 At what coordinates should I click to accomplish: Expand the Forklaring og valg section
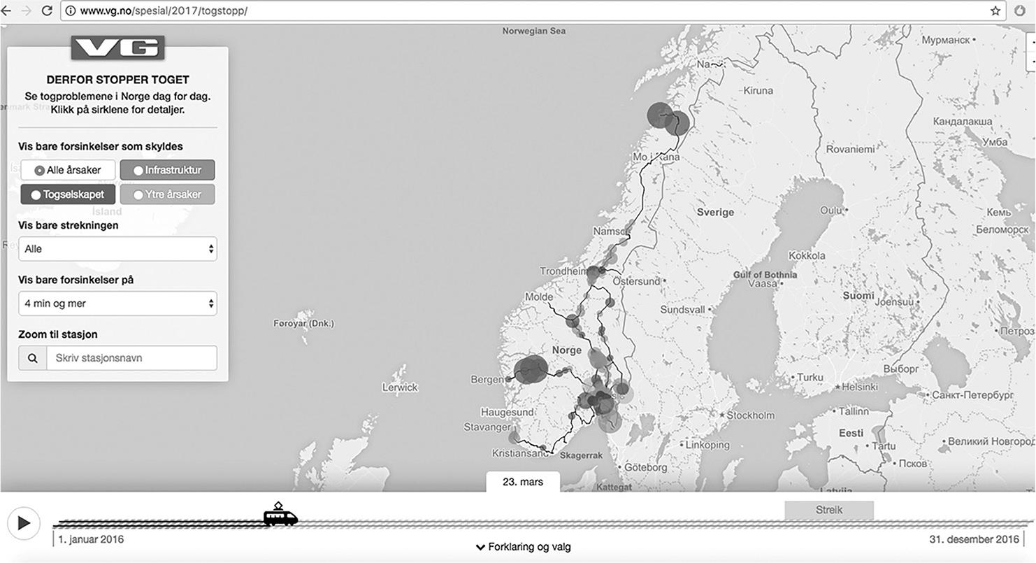pos(523,547)
